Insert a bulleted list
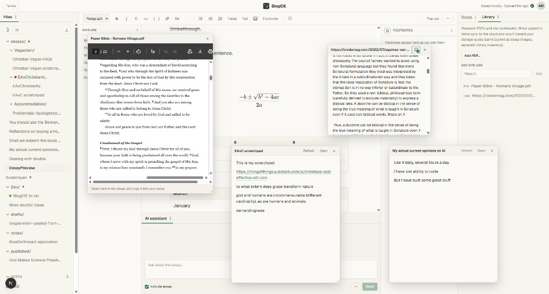This screenshot has height=294, width=549. click(210, 19)
